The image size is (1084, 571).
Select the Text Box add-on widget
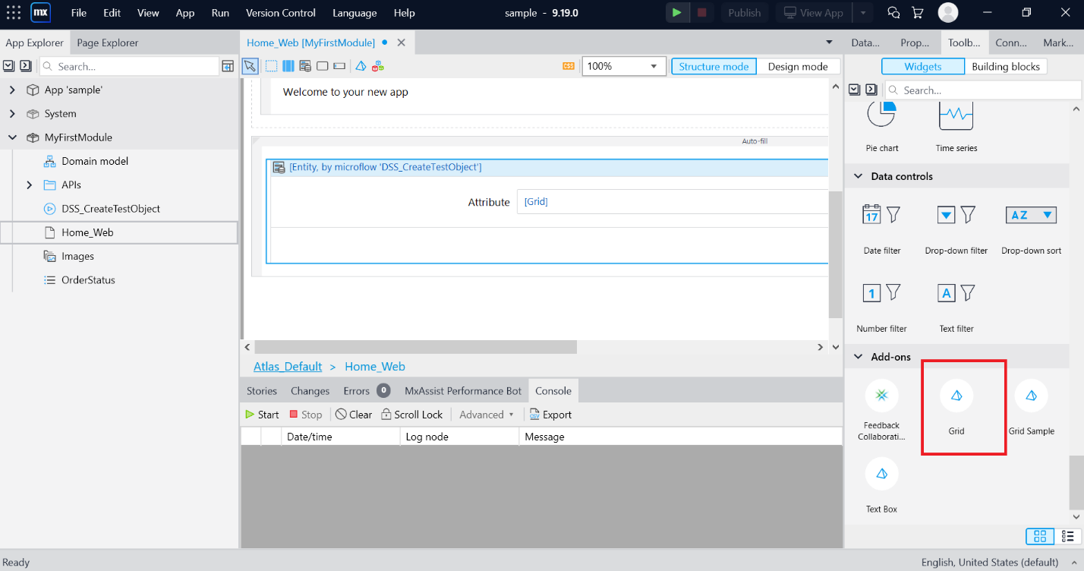click(x=882, y=486)
